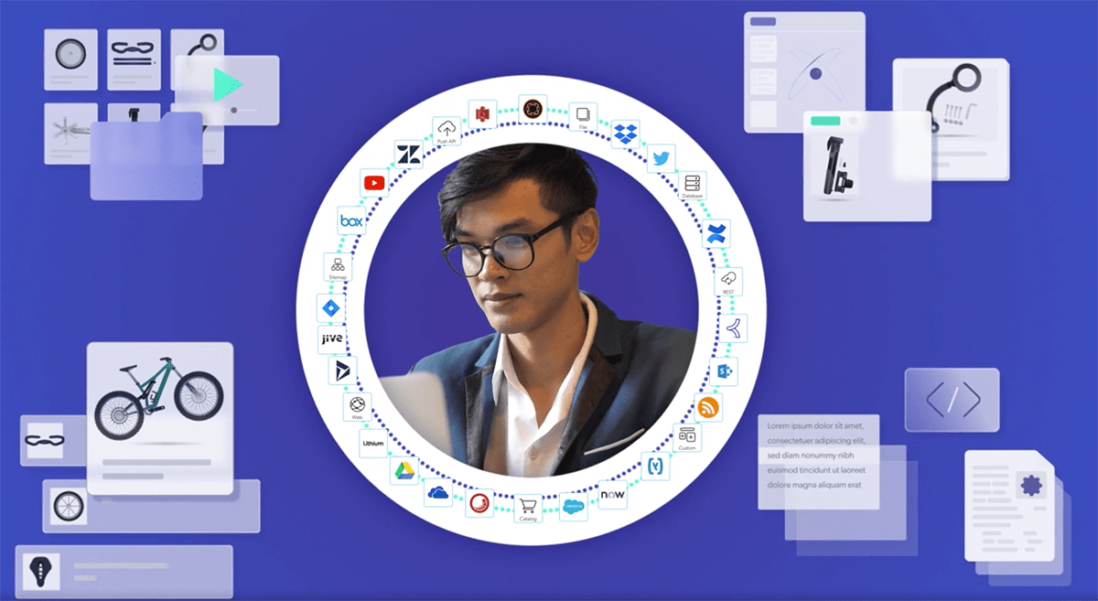
Task: Select the Database source icon
Action: pyautogui.click(x=692, y=187)
